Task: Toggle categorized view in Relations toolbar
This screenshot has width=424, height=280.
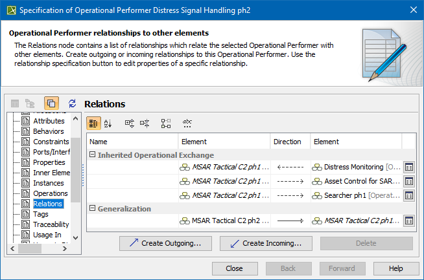Action: tap(93, 123)
